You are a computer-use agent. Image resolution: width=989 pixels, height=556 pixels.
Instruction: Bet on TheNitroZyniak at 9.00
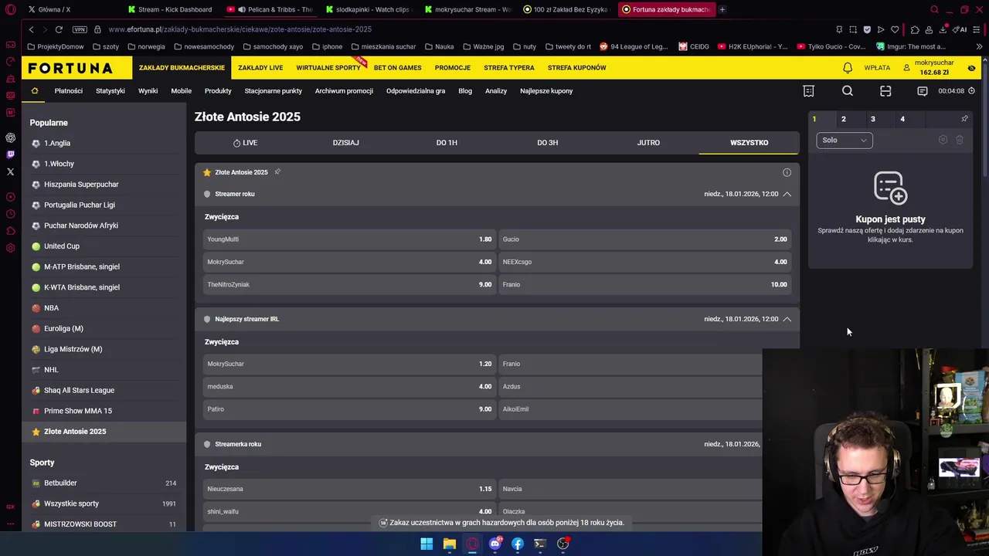pyautogui.click(x=349, y=284)
